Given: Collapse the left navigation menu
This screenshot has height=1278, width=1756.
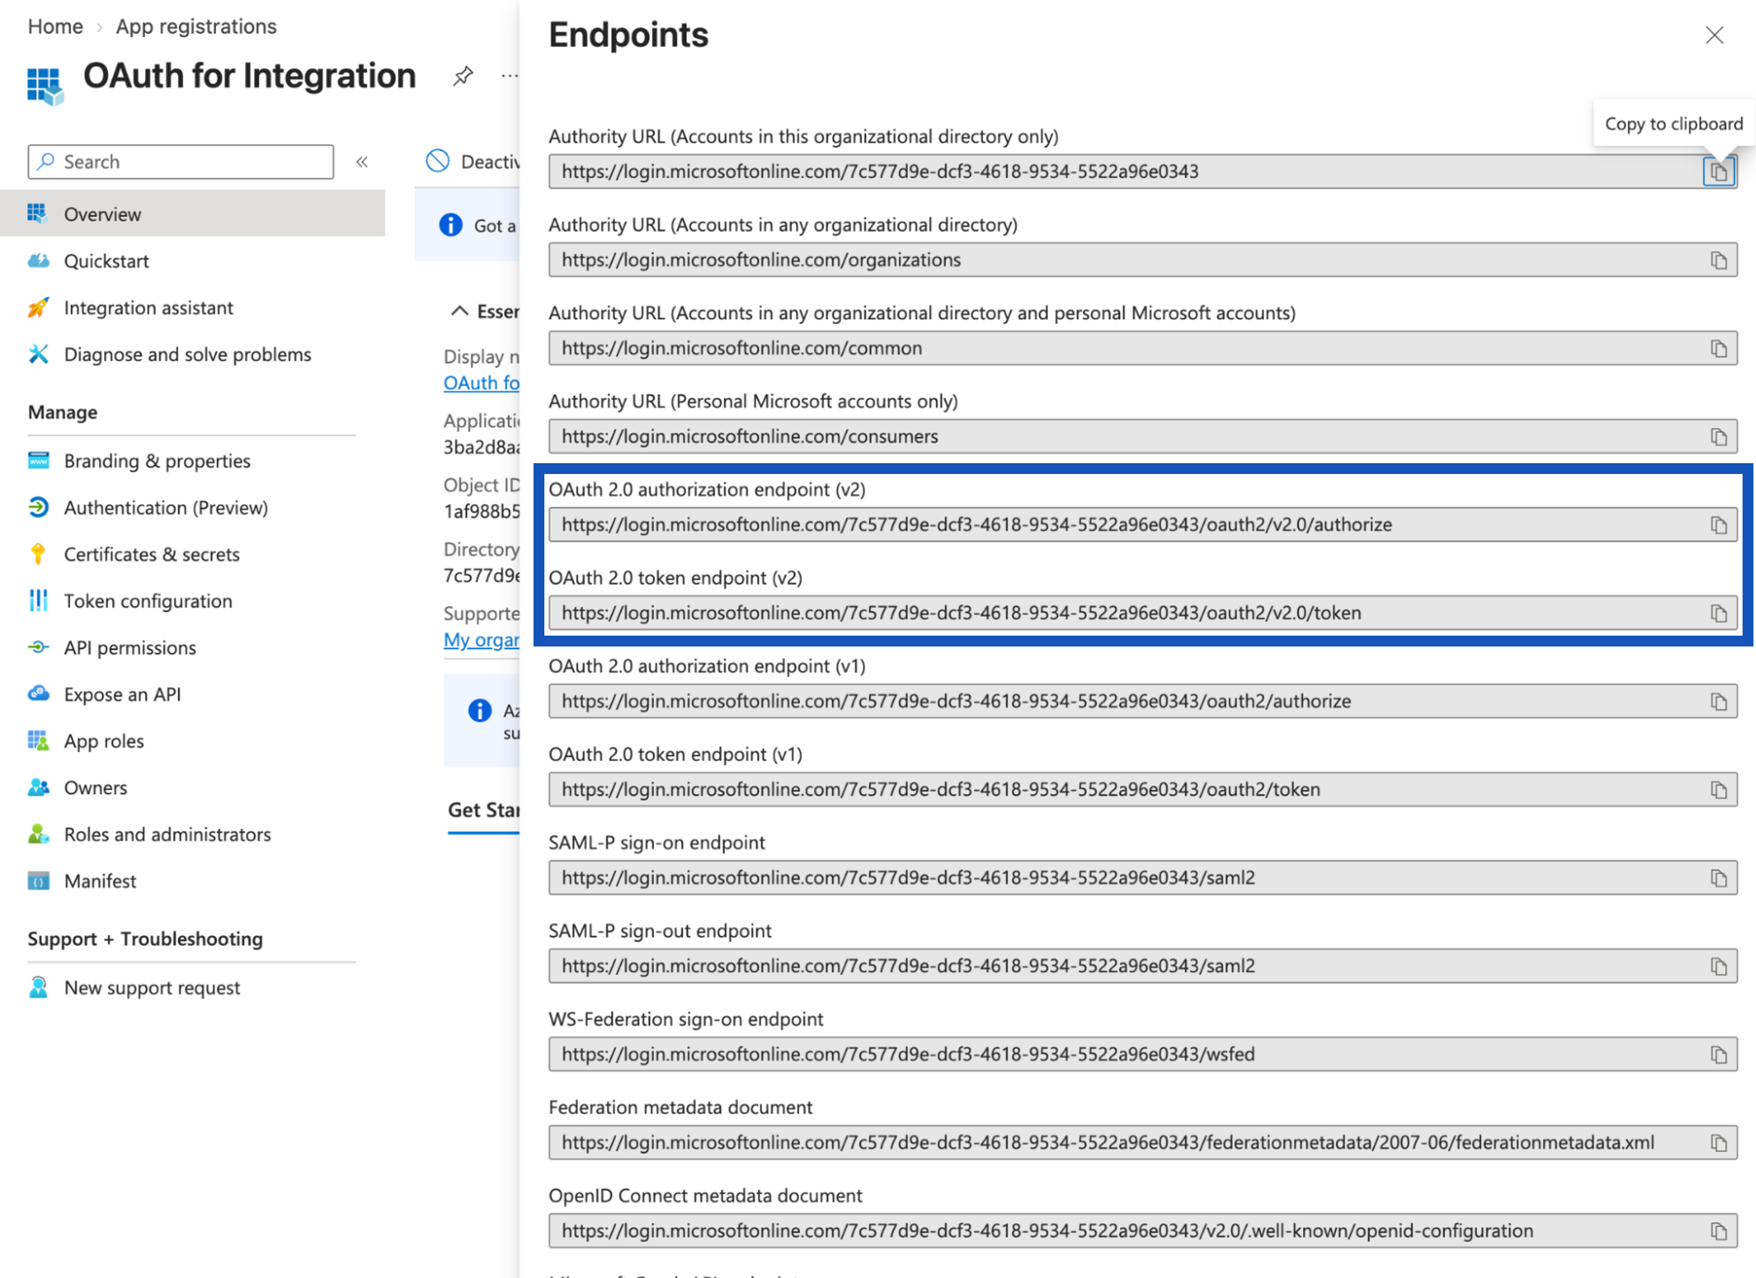Looking at the screenshot, I should pyautogui.click(x=362, y=162).
